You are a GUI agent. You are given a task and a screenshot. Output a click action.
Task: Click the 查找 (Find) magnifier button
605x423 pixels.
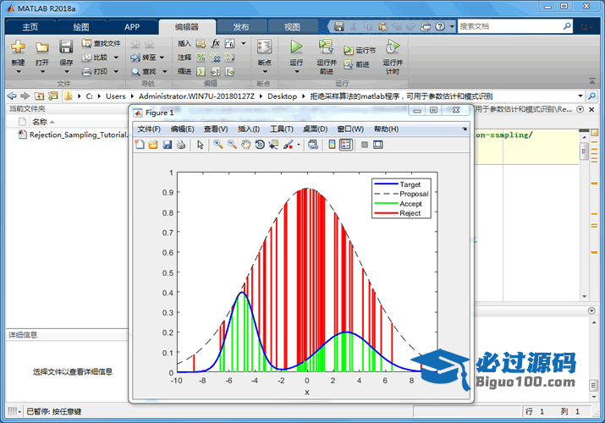pos(144,71)
